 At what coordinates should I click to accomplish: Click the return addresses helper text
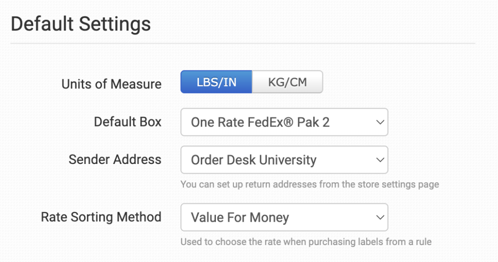(x=309, y=184)
